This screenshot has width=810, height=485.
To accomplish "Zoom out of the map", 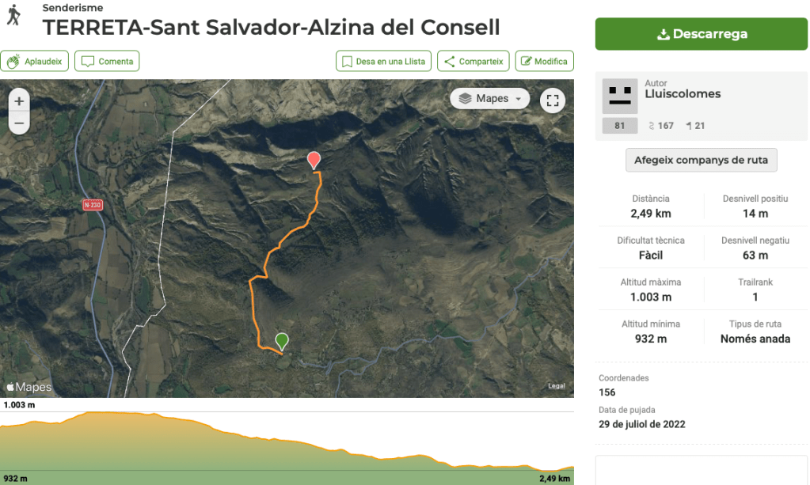I will [x=19, y=123].
